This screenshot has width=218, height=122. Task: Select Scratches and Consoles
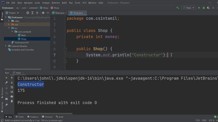pos(21,50)
